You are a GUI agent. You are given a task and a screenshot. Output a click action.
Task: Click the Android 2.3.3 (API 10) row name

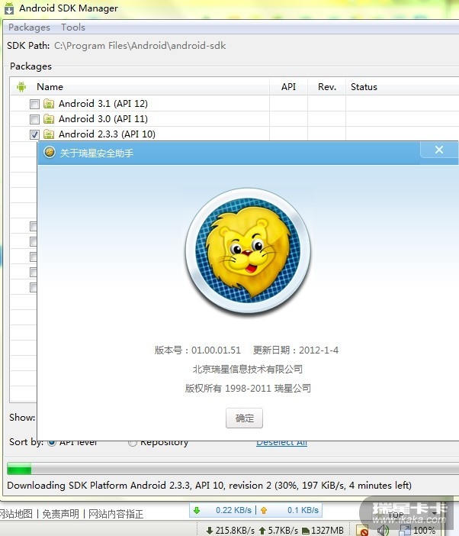pyautogui.click(x=107, y=134)
